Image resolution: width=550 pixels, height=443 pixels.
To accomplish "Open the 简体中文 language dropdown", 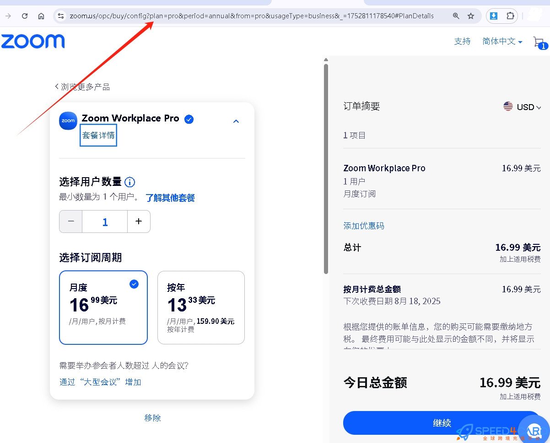I will pyautogui.click(x=502, y=42).
